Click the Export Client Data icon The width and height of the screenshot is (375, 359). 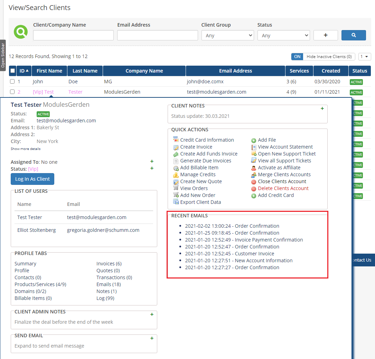click(176, 202)
